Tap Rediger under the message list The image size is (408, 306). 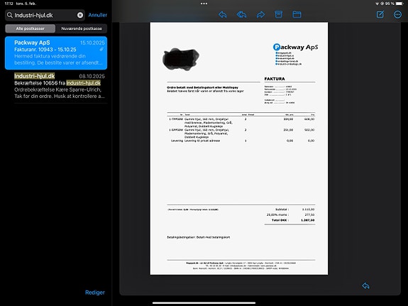[95, 293]
